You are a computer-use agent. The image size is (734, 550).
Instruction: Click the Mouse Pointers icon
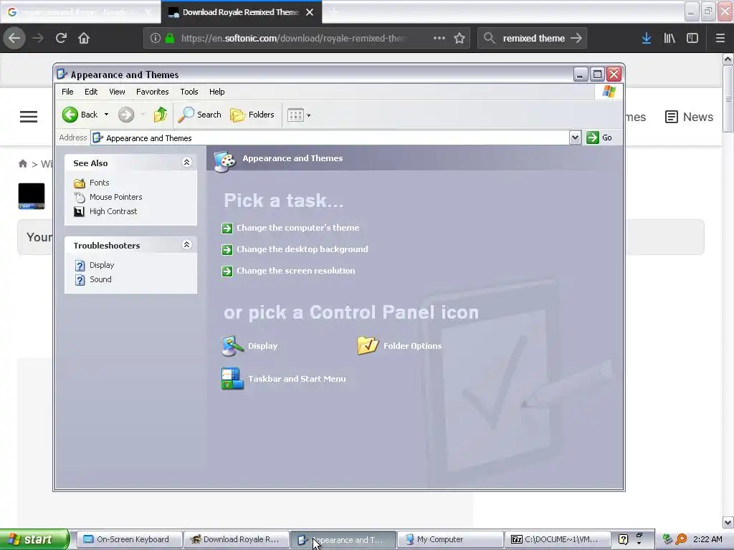tap(80, 198)
